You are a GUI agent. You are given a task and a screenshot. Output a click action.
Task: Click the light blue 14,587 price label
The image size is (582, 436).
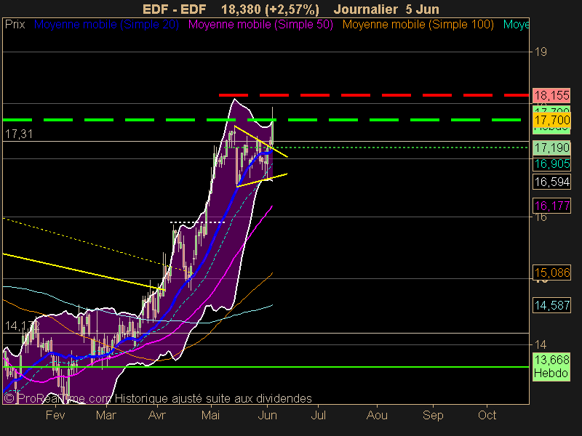click(551, 305)
